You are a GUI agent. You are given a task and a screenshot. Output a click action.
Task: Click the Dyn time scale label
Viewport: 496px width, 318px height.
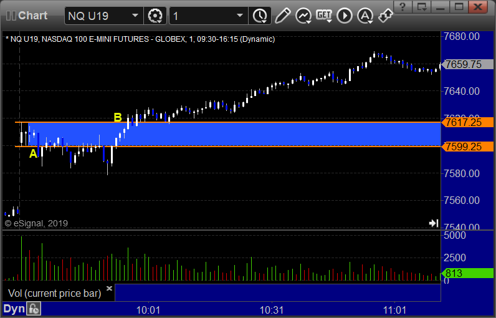pos(14,309)
